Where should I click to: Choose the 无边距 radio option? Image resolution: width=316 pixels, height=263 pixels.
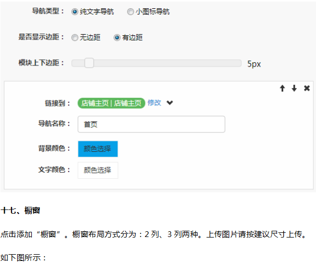(x=75, y=37)
